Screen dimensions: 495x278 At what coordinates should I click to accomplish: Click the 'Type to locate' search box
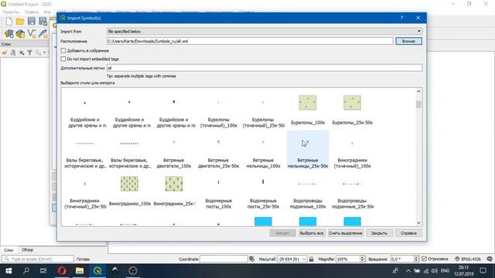click(x=38, y=259)
